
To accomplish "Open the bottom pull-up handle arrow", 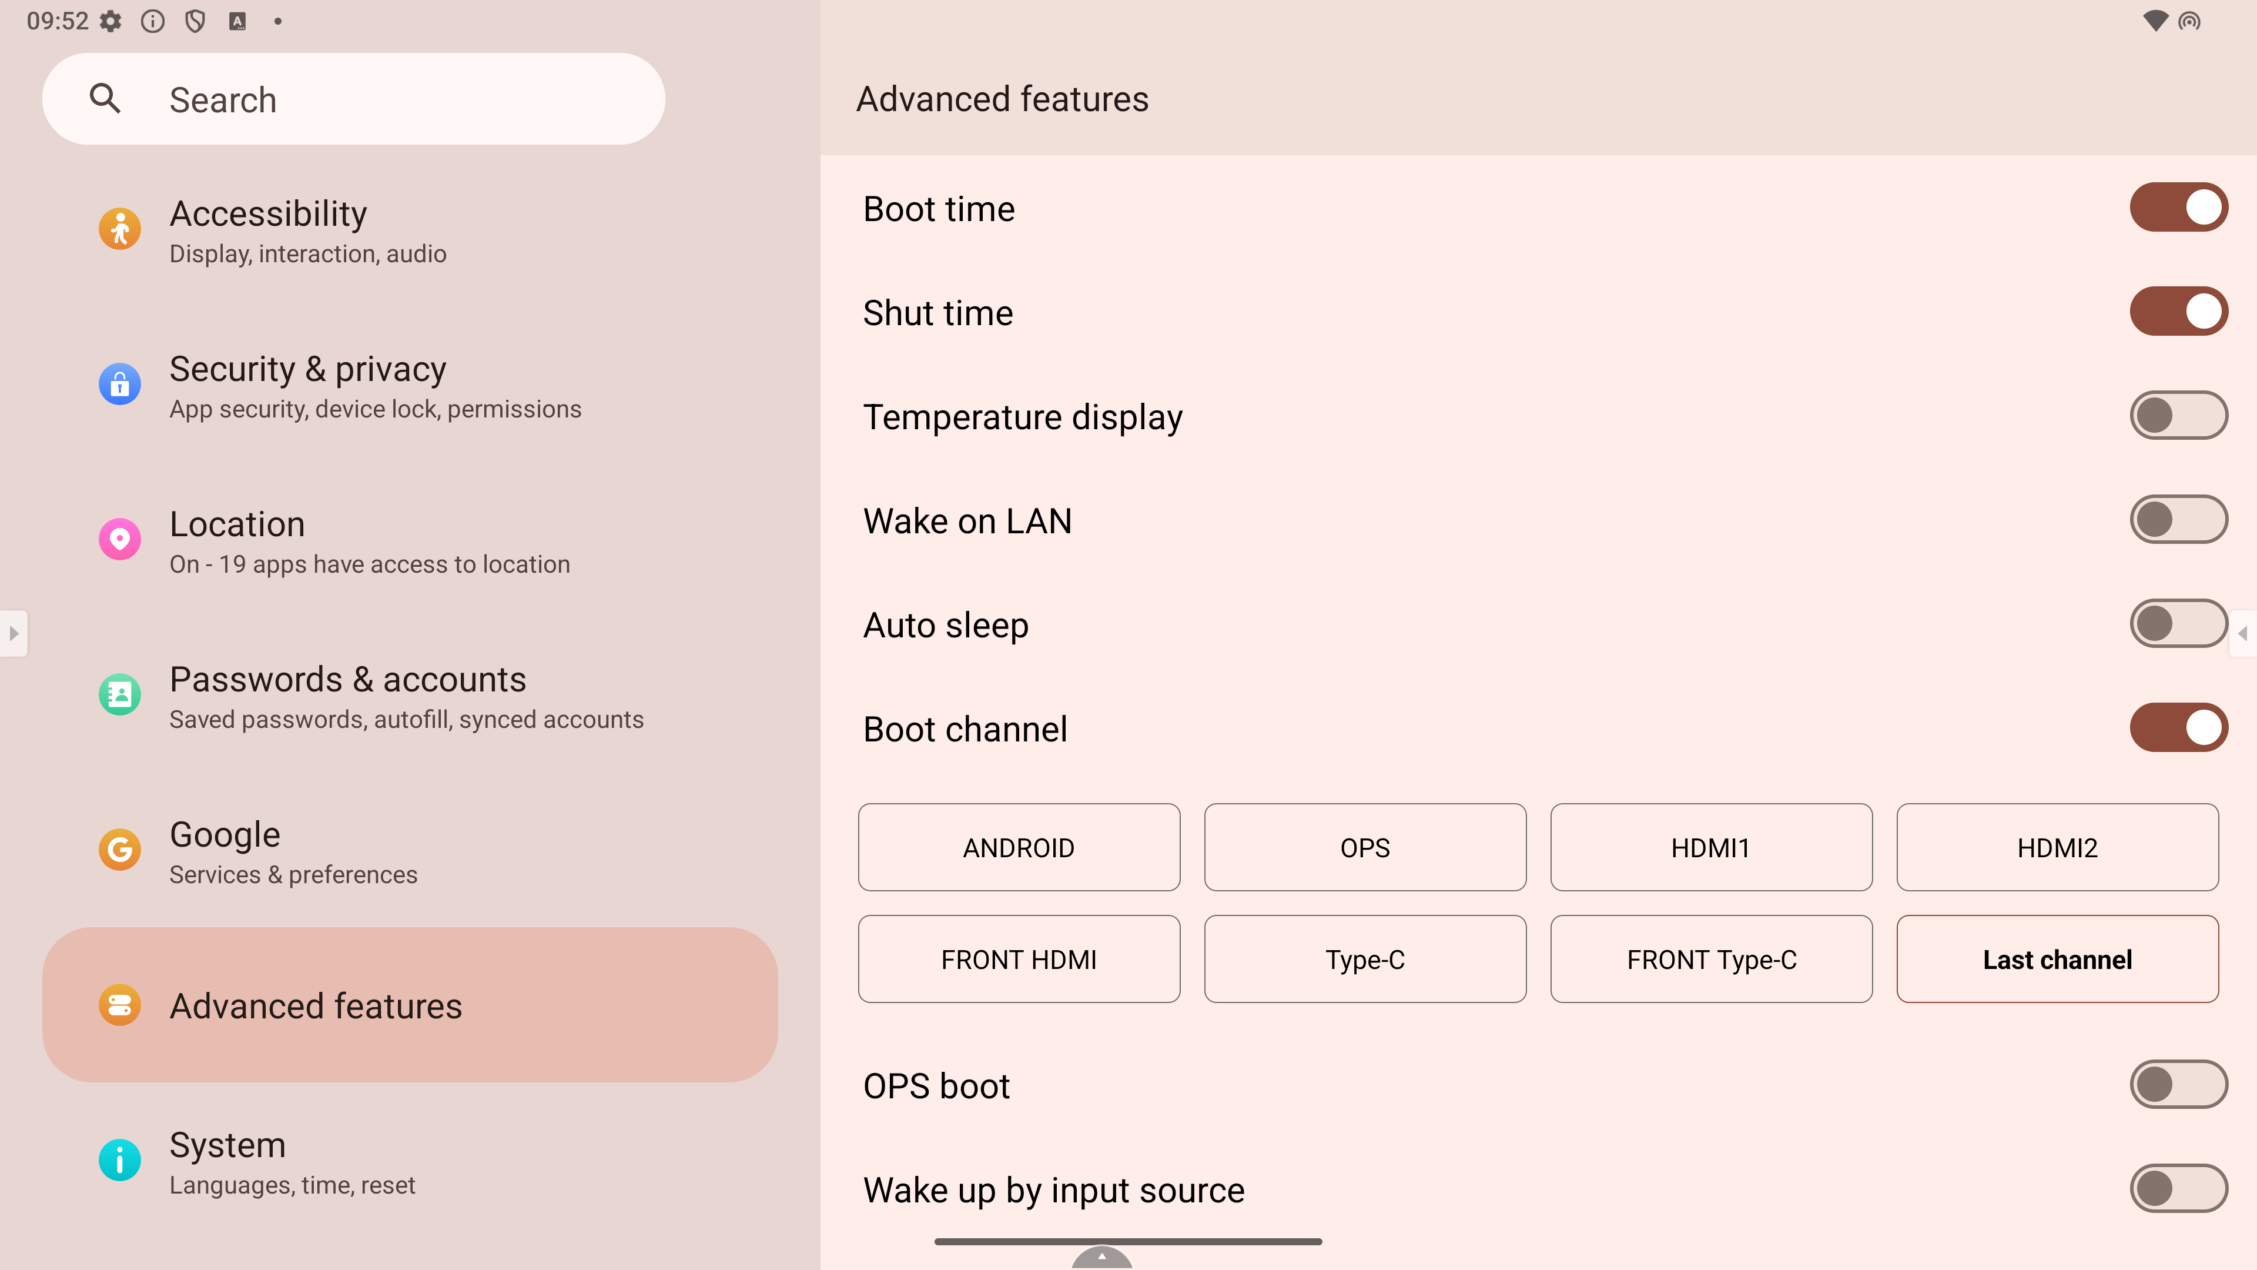I will (1101, 1258).
